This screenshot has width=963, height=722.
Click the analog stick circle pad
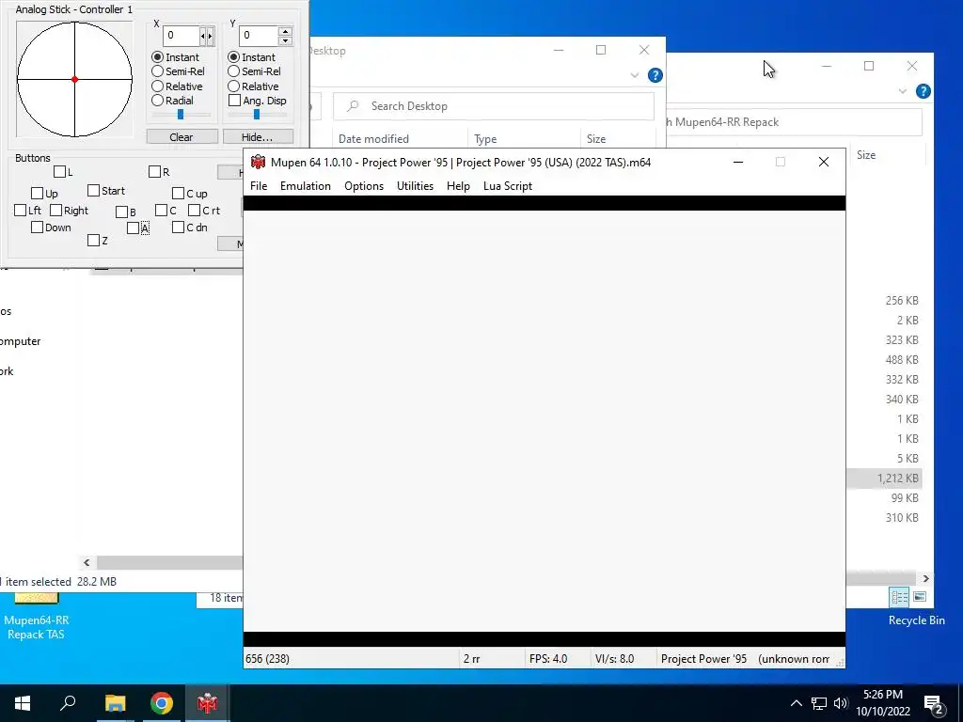coord(74,79)
